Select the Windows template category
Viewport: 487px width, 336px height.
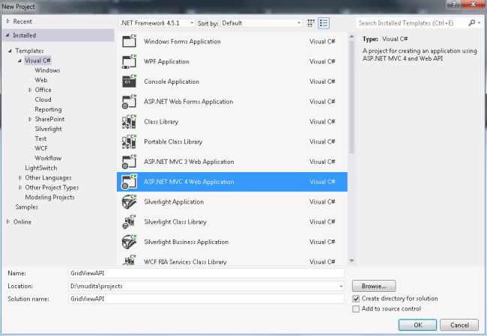click(x=47, y=70)
